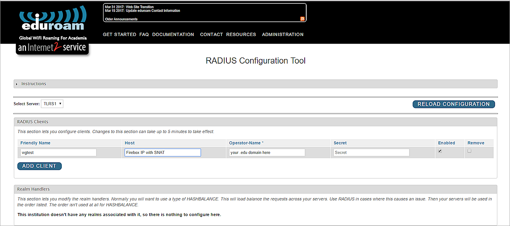510x226 pixels.
Task: Click the Enabled column header
Action: (447, 143)
